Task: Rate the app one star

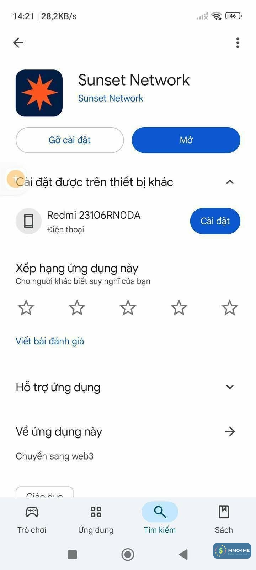Action: click(26, 308)
